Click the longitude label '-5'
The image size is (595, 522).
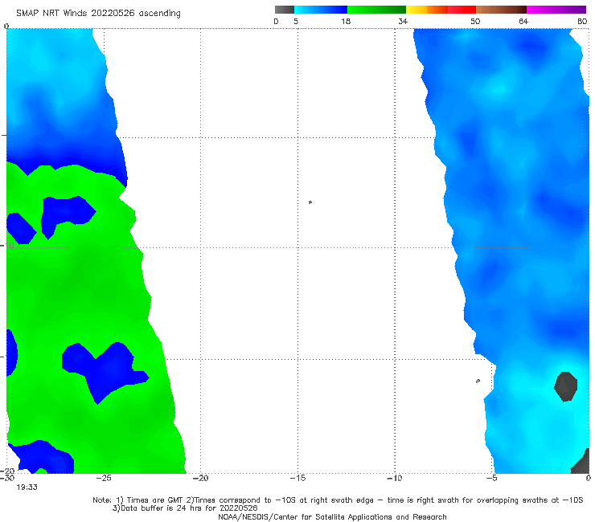tap(492, 479)
